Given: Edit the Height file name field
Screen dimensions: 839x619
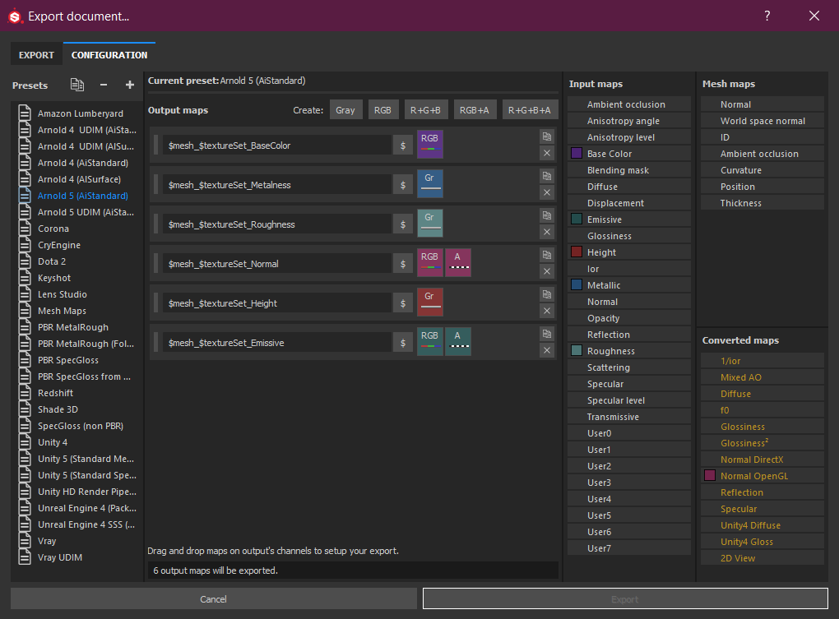Looking at the screenshot, I should tap(276, 303).
